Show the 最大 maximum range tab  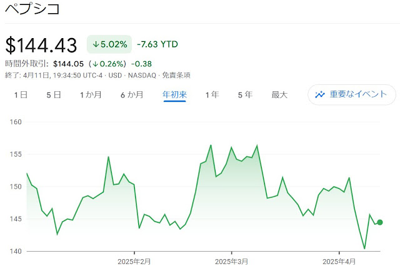(x=279, y=95)
